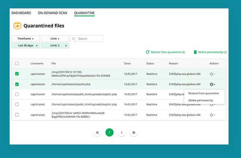The height and width of the screenshot is (158, 241).
Task: Close gear menu on /home/captchatest/exploit.php row
Action: point(212,84)
